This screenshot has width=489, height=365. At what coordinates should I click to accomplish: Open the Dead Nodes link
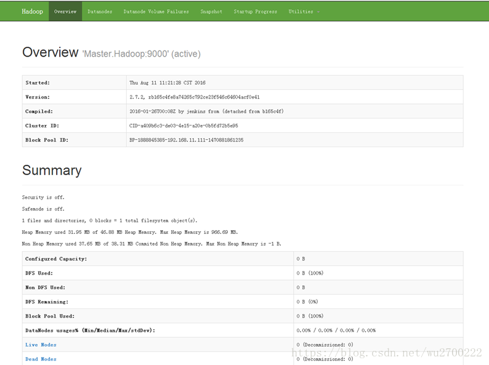click(41, 359)
